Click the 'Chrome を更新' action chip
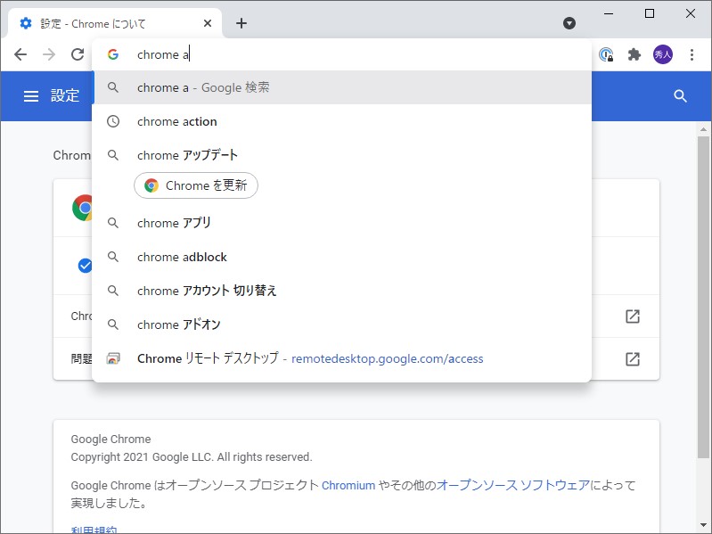Image resolution: width=712 pixels, height=534 pixels. (x=196, y=185)
